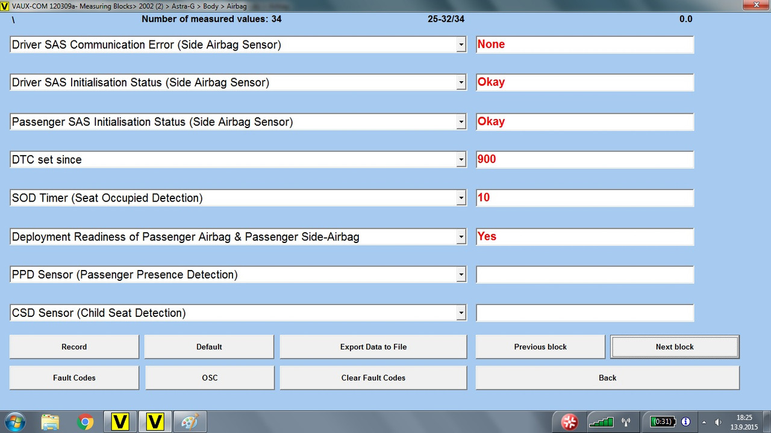Close the VAUX-COM window

(x=755, y=5)
